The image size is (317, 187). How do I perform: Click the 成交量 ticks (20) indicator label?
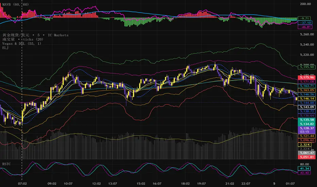tap(23, 39)
